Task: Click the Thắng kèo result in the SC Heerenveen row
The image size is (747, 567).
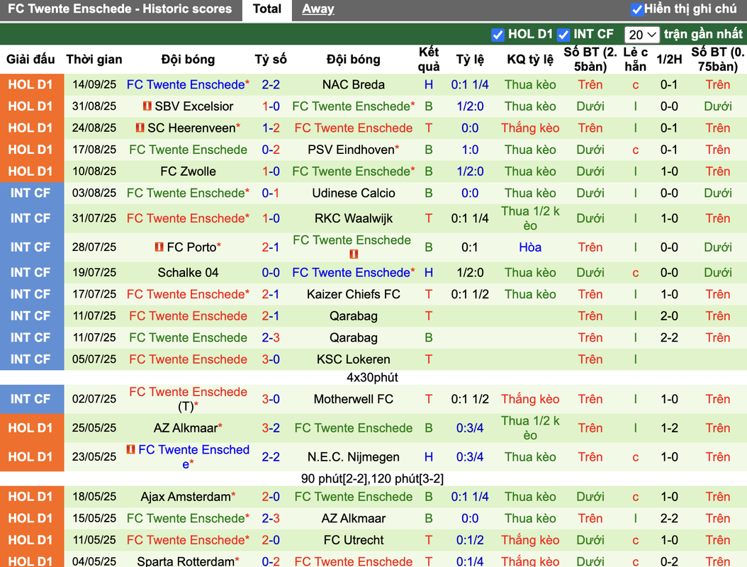Action: [x=530, y=128]
